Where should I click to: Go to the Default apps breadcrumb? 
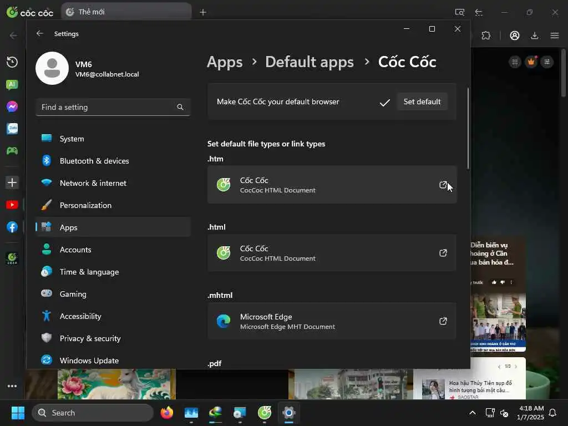pos(310,62)
